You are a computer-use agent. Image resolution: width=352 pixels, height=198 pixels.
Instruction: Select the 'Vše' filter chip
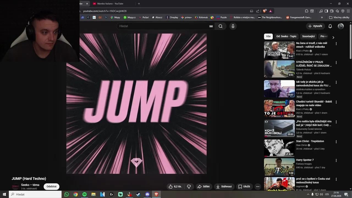(268, 36)
